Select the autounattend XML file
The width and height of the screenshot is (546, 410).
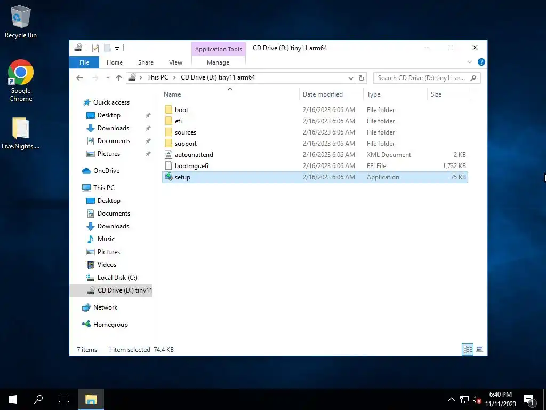(315, 154)
